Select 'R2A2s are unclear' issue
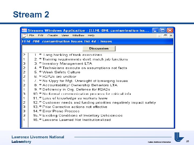 pos(59,77)
